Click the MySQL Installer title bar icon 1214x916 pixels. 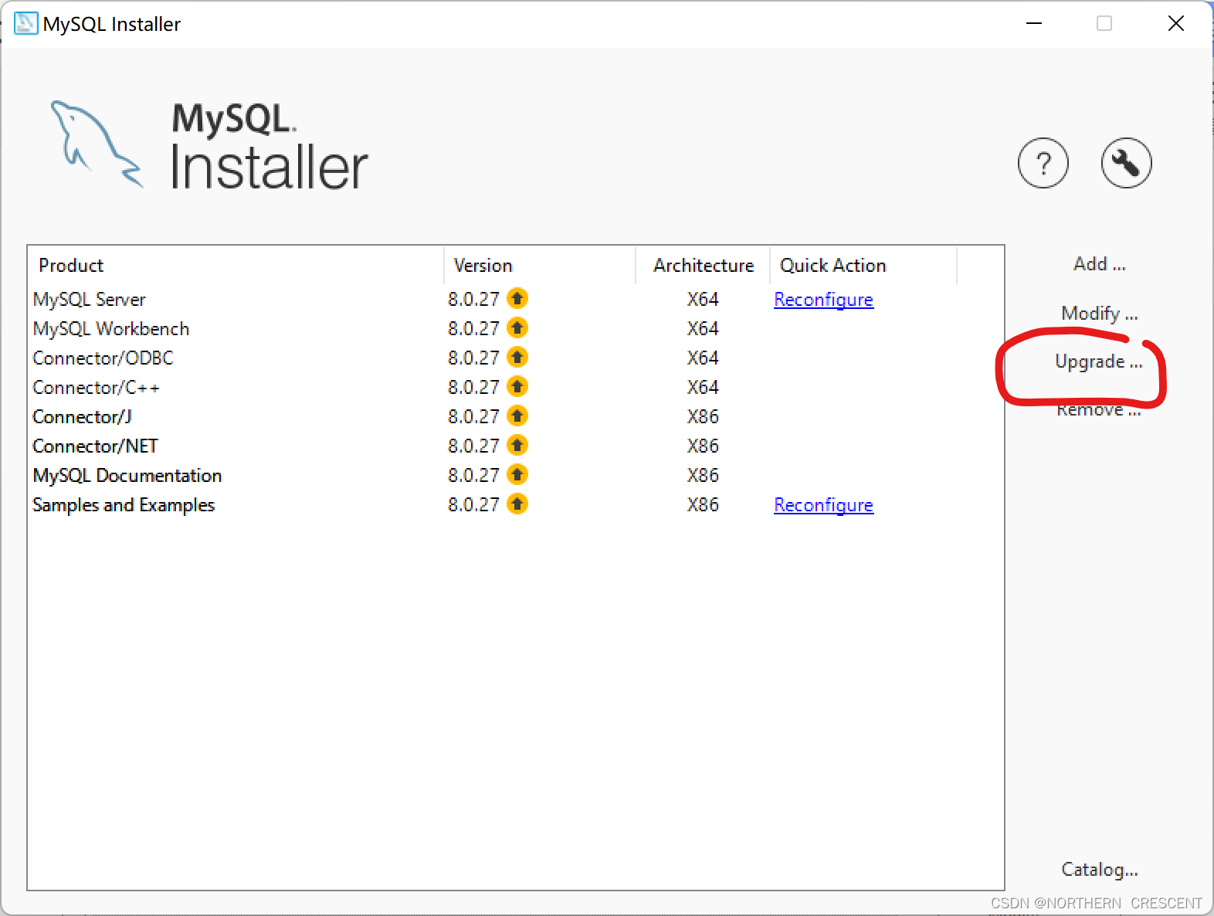[25, 23]
